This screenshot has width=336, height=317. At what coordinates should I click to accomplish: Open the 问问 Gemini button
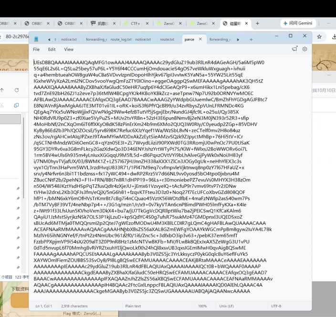(298, 23)
